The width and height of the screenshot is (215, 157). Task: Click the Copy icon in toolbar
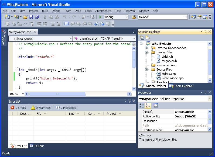tap(51, 17)
